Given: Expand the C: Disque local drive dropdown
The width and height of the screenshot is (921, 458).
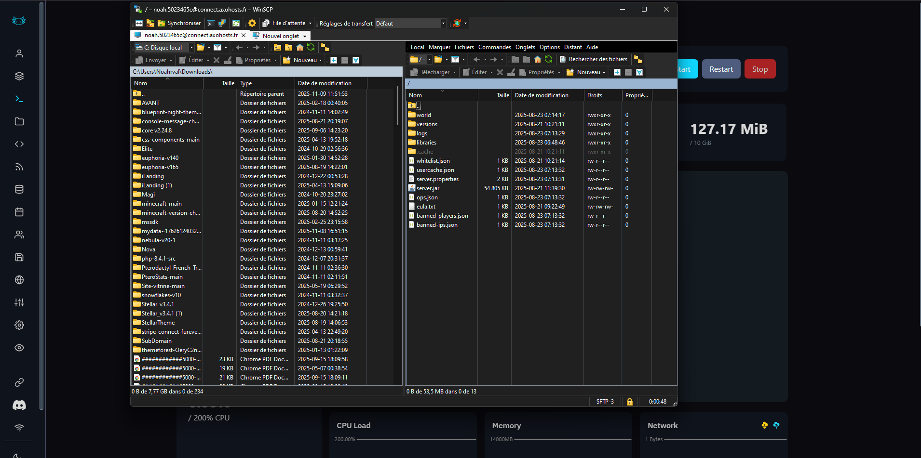Looking at the screenshot, I should (191, 47).
